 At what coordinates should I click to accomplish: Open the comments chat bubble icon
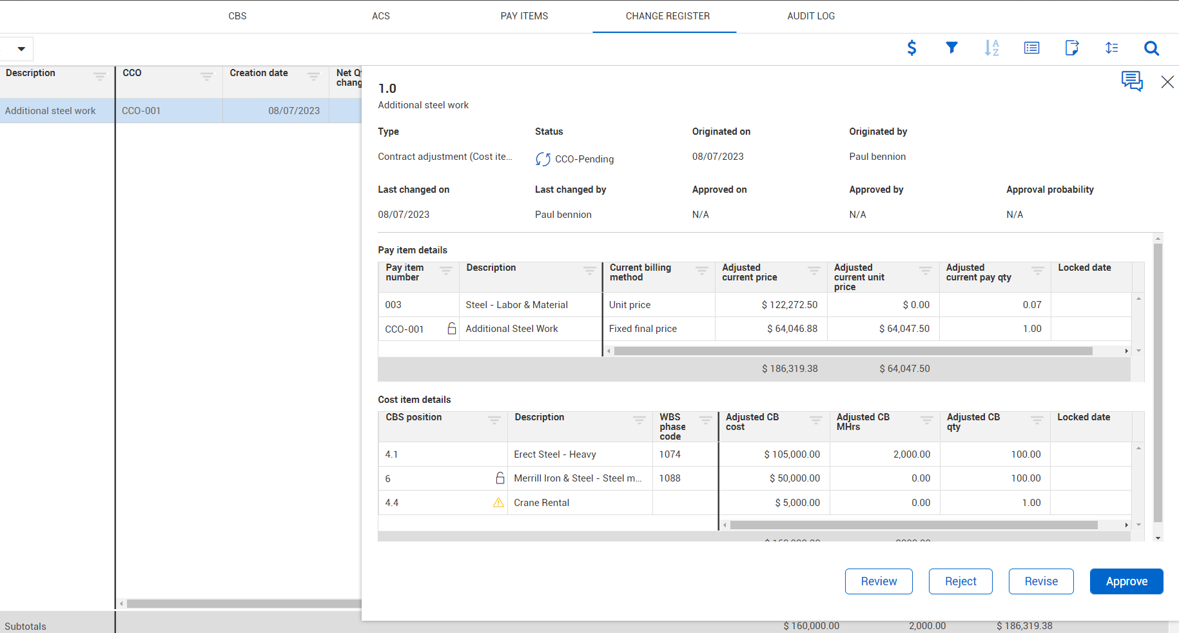pyautogui.click(x=1131, y=81)
